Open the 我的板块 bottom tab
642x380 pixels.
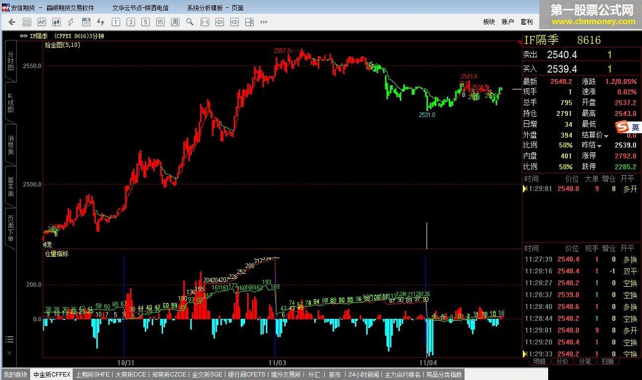click(x=15, y=374)
